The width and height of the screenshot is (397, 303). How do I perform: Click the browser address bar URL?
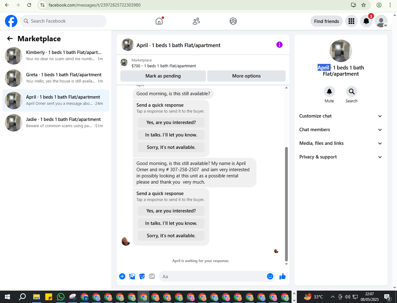coord(95,5)
